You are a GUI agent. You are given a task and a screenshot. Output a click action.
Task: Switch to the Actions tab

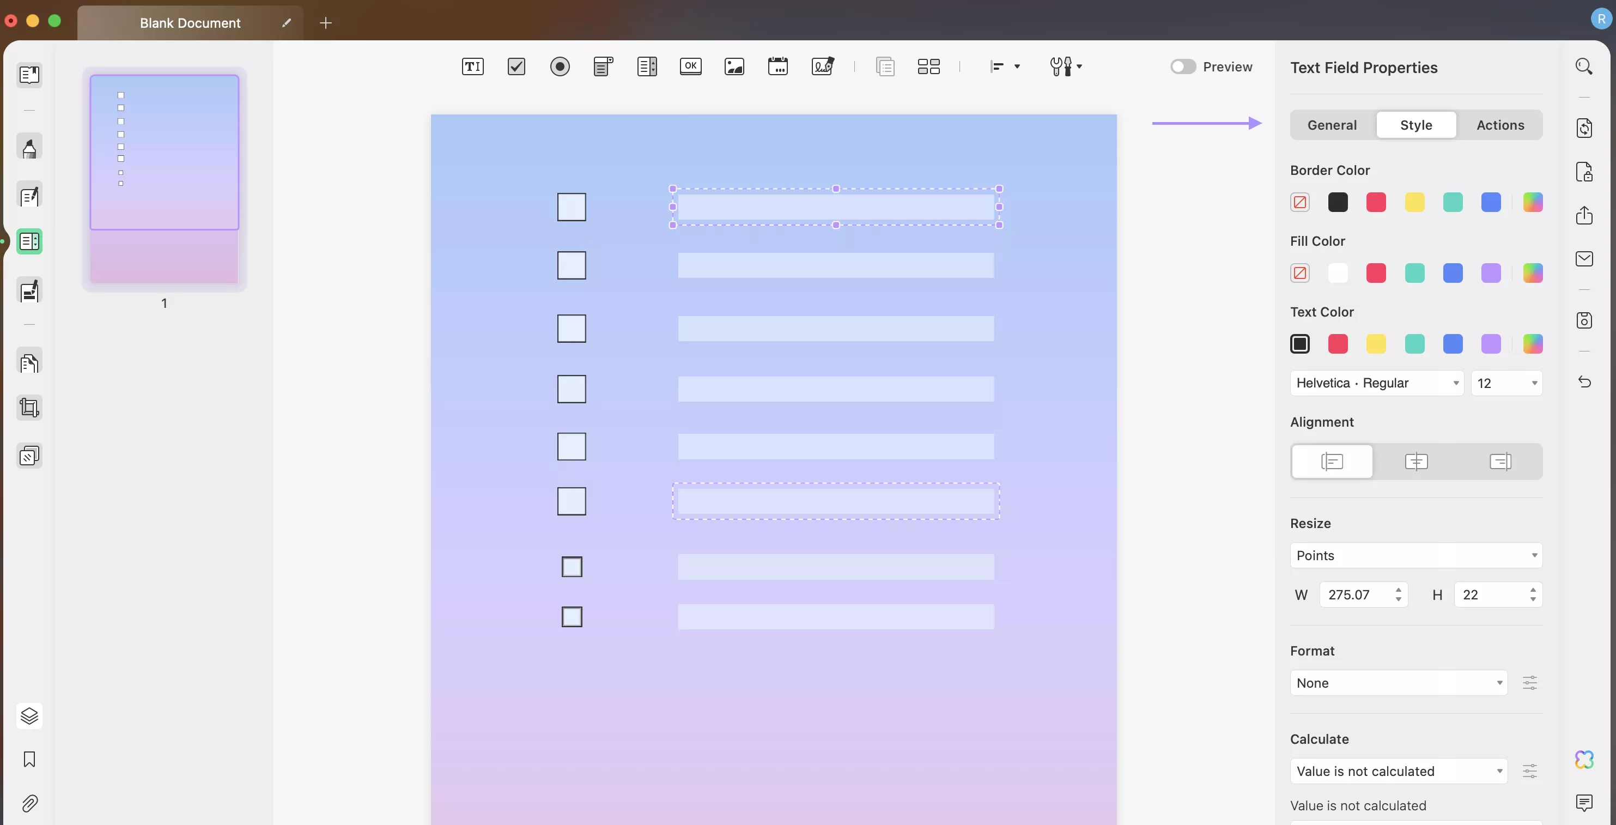pyautogui.click(x=1500, y=125)
